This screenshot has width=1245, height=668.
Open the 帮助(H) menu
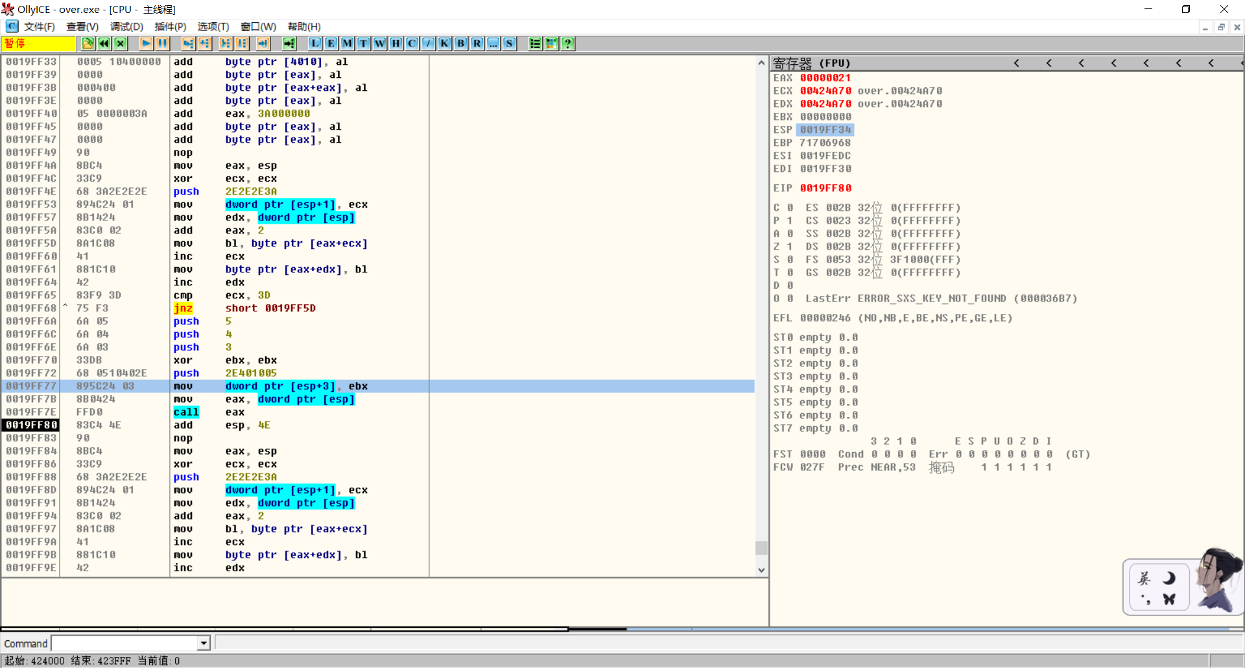[x=304, y=27]
